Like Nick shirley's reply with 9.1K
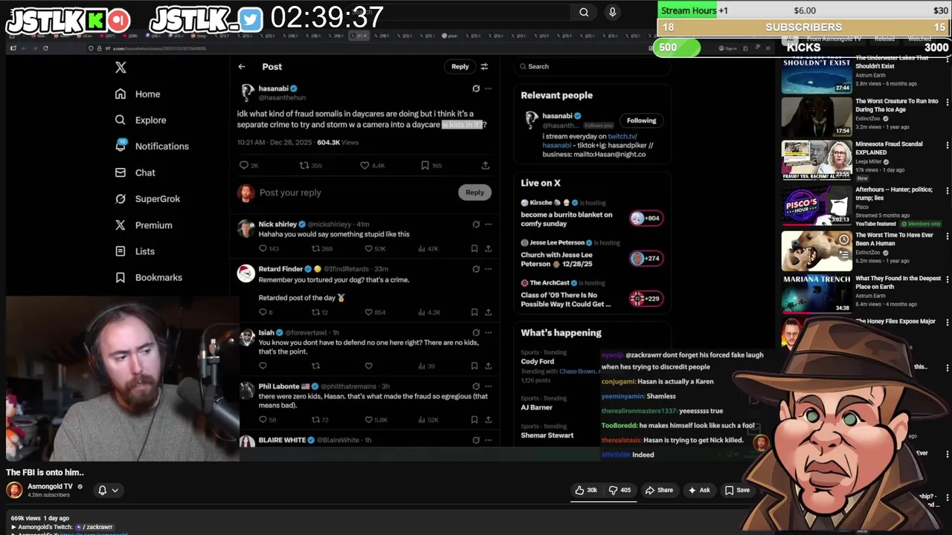The image size is (952, 535). click(369, 248)
